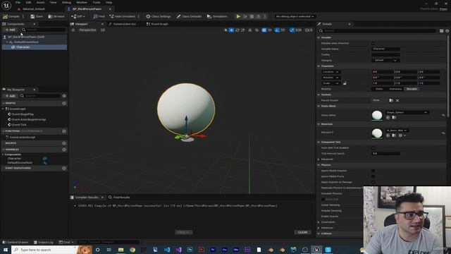Add a new function with the FUNCTIONS plus icon
This screenshot has height=254, width=451.
(x=64, y=131)
